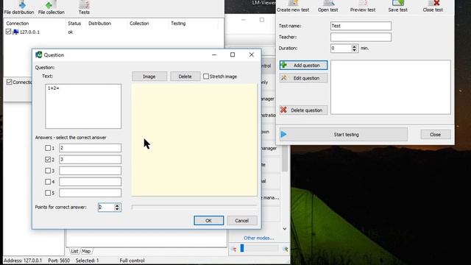The width and height of the screenshot is (471, 265).
Task: Click answer 1 text field
Action: (x=90, y=148)
